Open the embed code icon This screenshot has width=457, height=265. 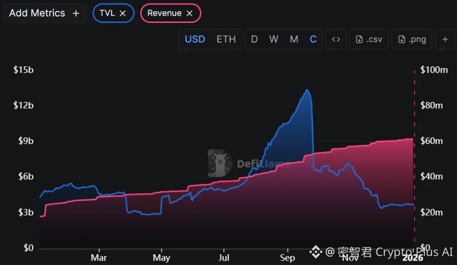[x=336, y=40]
